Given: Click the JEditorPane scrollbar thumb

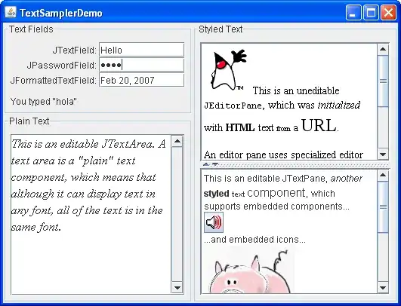Looking at the screenshot, I should 383,81.
